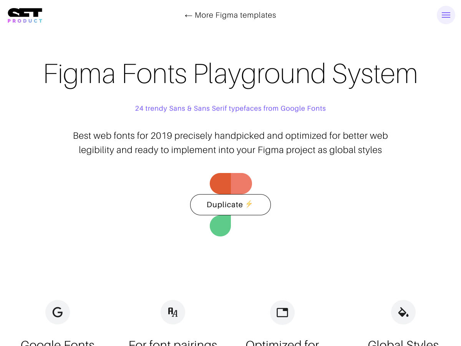The width and height of the screenshot is (461, 346).
Task: Click the left arrow before More Figma templates
Action: point(188,15)
